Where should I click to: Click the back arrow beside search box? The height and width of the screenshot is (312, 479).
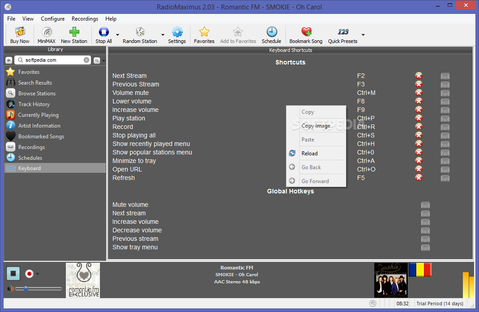(9, 60)
